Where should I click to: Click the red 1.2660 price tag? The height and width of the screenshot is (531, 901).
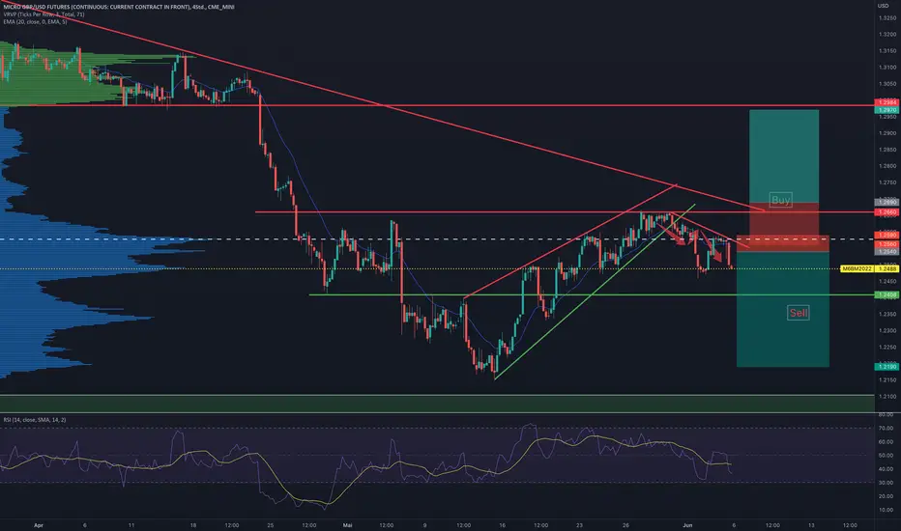coord(886,212)
